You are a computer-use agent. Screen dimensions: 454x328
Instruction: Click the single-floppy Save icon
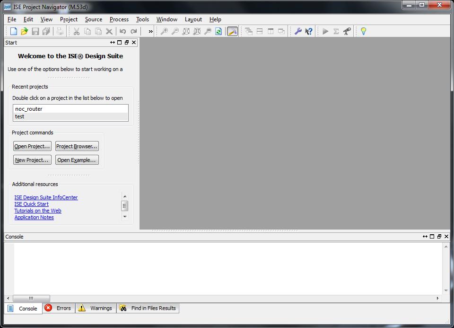coord(35,31)
